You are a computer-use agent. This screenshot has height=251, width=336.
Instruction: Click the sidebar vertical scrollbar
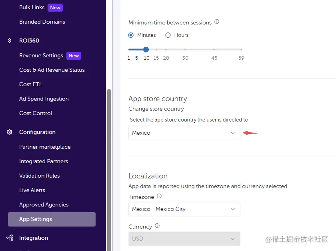pos(109,170)
